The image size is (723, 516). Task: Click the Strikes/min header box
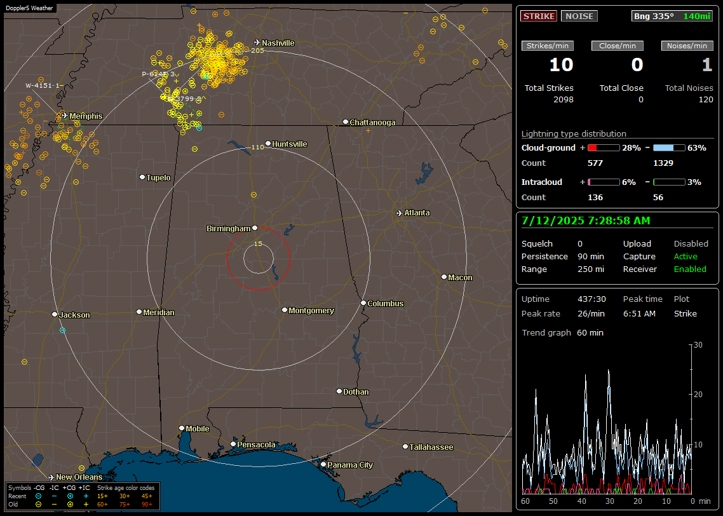547,46
